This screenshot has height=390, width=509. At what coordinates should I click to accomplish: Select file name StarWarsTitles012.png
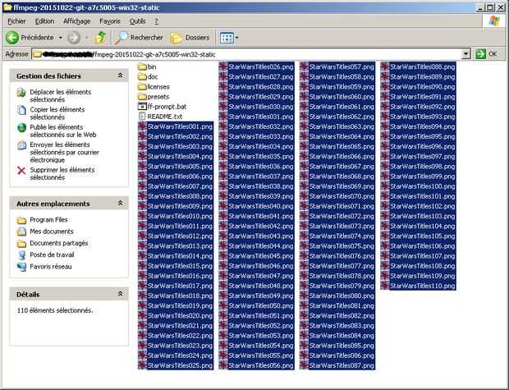[x=180, y=236]
